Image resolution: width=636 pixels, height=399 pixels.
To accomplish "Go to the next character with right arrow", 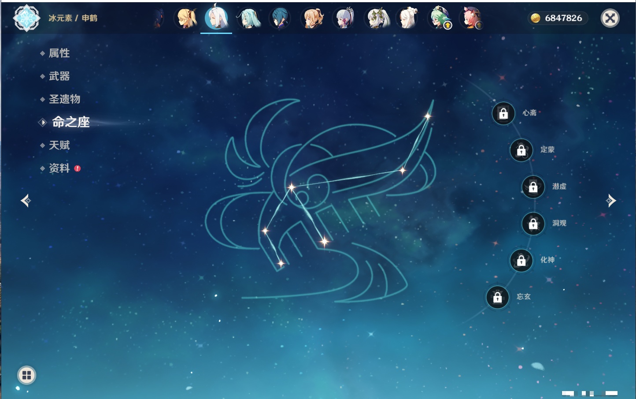I will point(611,201).
